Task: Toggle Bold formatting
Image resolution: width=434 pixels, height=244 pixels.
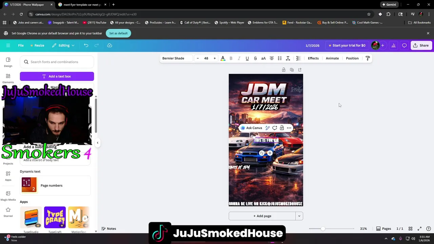Action: point(231,58)
